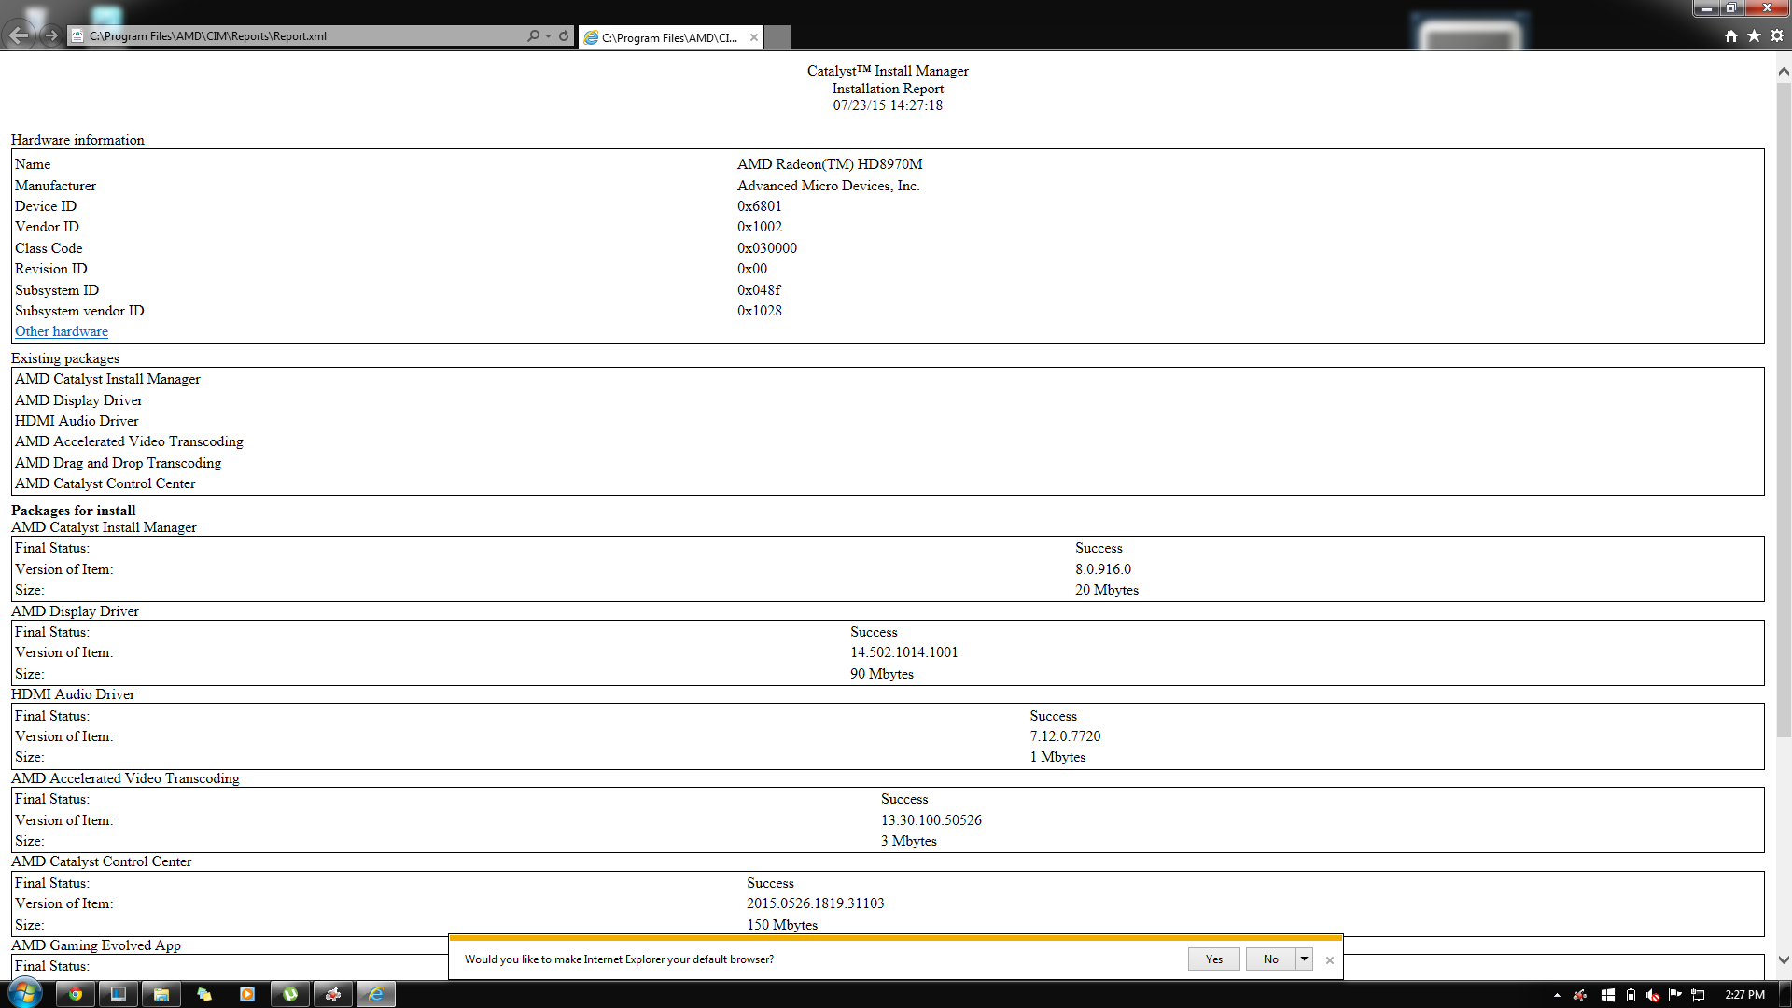Click display driver version 14.502.1014.1001

[x=904, y=652]
